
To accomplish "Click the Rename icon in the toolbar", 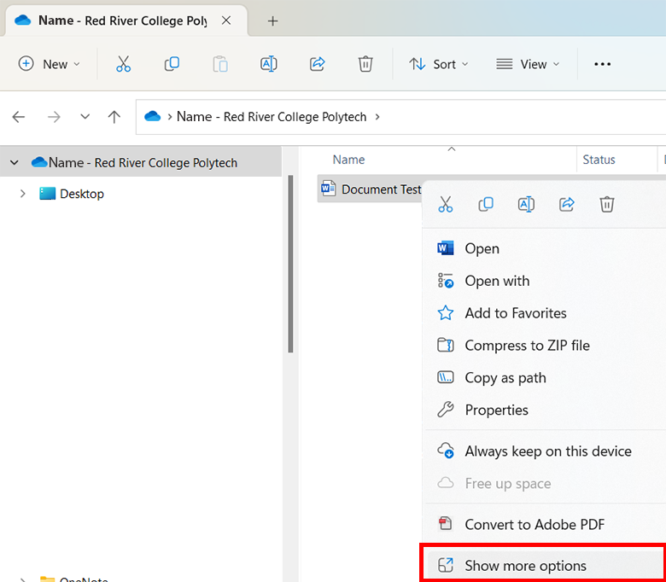I will (268, 64).
